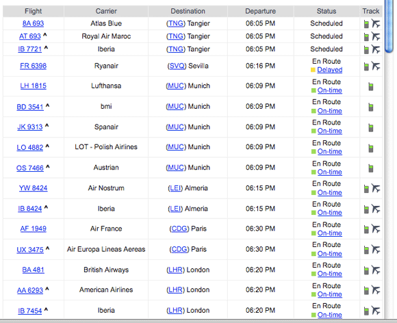Click the airplane track icon for flight 8A 693
Screen dimensions: 397x323
(x=376, y=23)
